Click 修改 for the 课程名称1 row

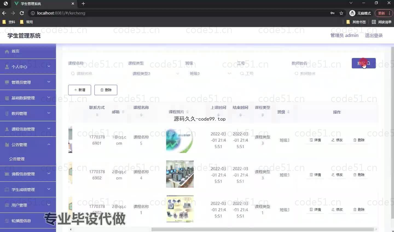tap(337, 209)
